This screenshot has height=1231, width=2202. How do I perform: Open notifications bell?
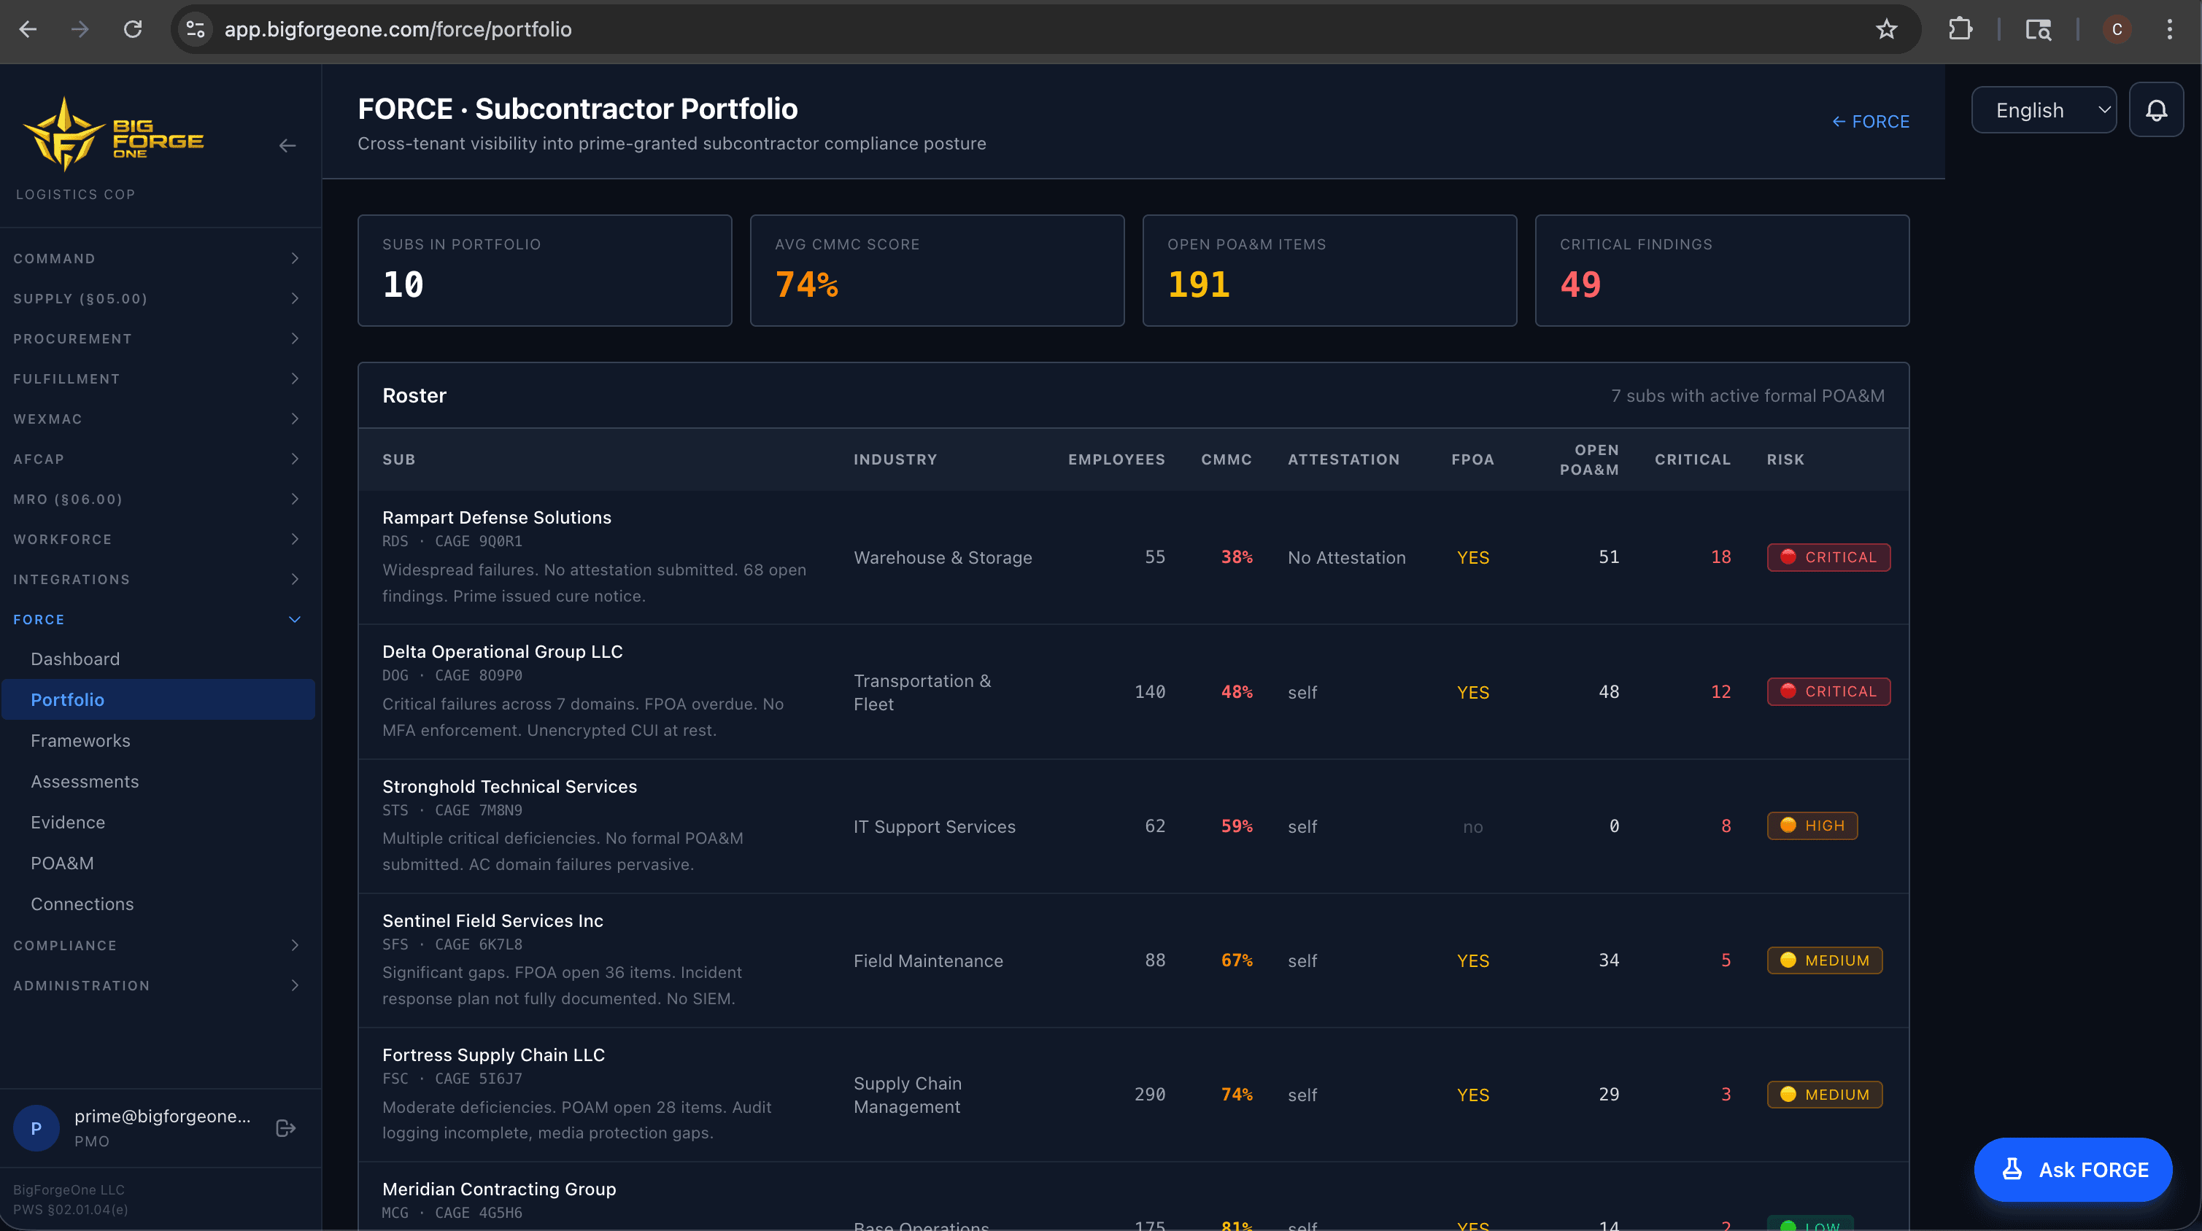pyautogui.click(x=2156, y=110)
